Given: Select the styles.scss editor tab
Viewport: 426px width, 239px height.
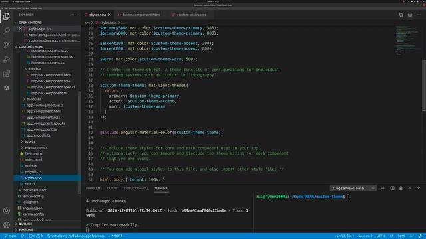Looking at the screenshot, I should 97,15.
